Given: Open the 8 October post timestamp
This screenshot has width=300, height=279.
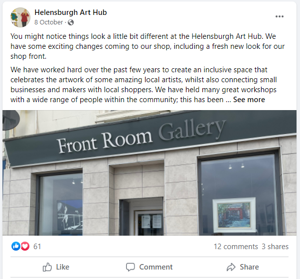Looking at the screenshot, I should click(49, 22).
